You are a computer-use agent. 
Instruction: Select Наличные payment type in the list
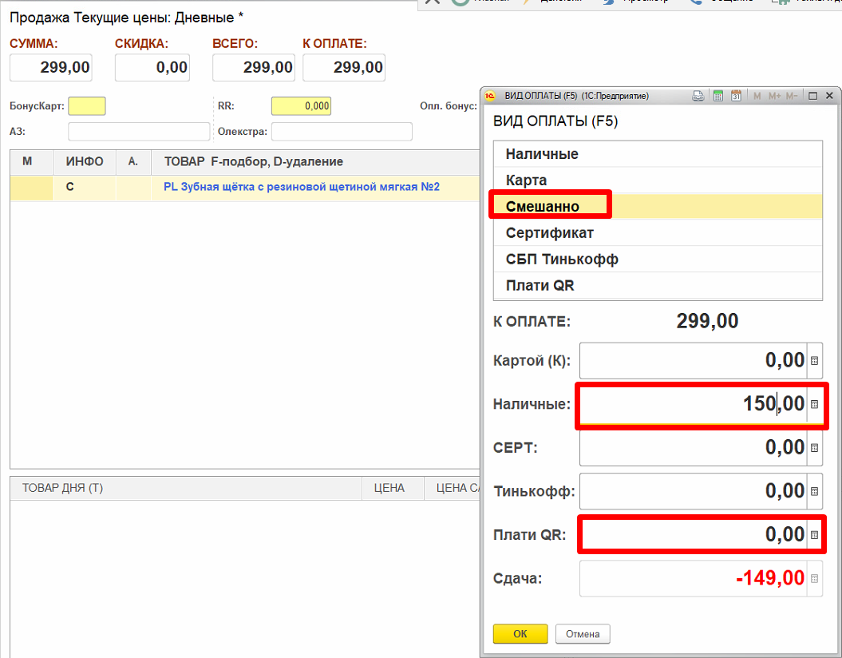(542, 154)
